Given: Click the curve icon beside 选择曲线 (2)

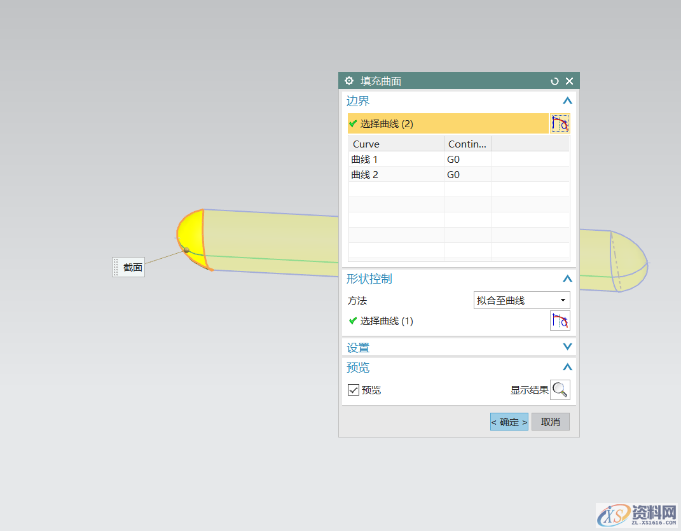Looking at the screenshot, I should [560, 123].
